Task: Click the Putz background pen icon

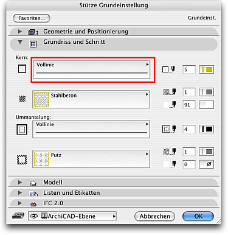Action: pyautogui.click(x=169, y=164)
